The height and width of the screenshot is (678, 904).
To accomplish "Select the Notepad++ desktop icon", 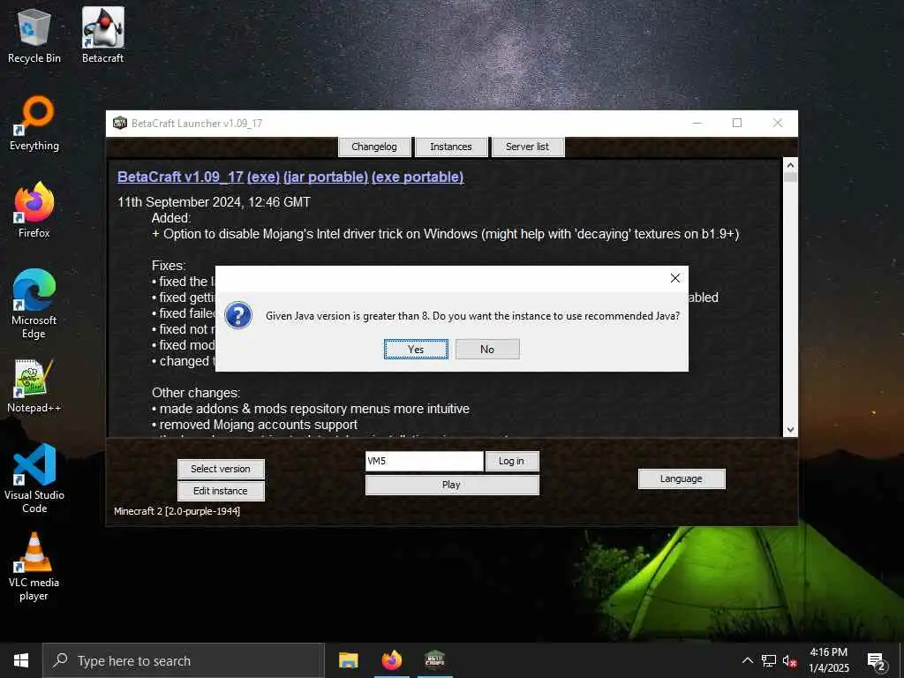I will tap(34, 387).
